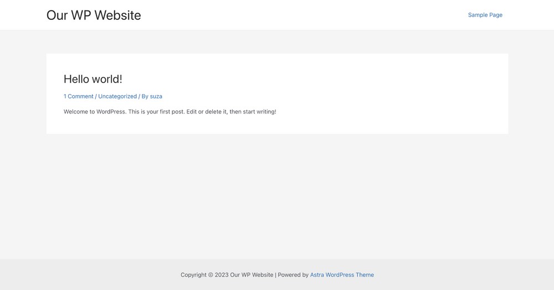Click blank header space between title and menu

[x=305, y=15]
